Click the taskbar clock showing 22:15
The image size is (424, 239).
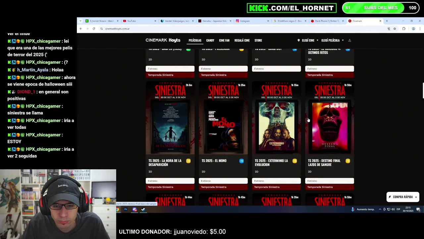[407, 209]
